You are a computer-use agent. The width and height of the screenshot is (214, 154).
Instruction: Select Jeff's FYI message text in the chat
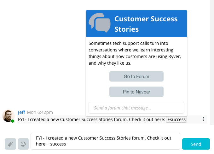point(91,119)
